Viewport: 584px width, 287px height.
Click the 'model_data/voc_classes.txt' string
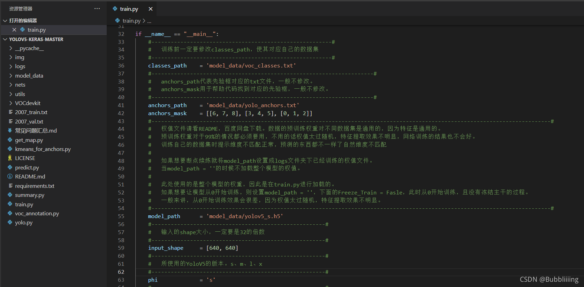pos(251,66)
